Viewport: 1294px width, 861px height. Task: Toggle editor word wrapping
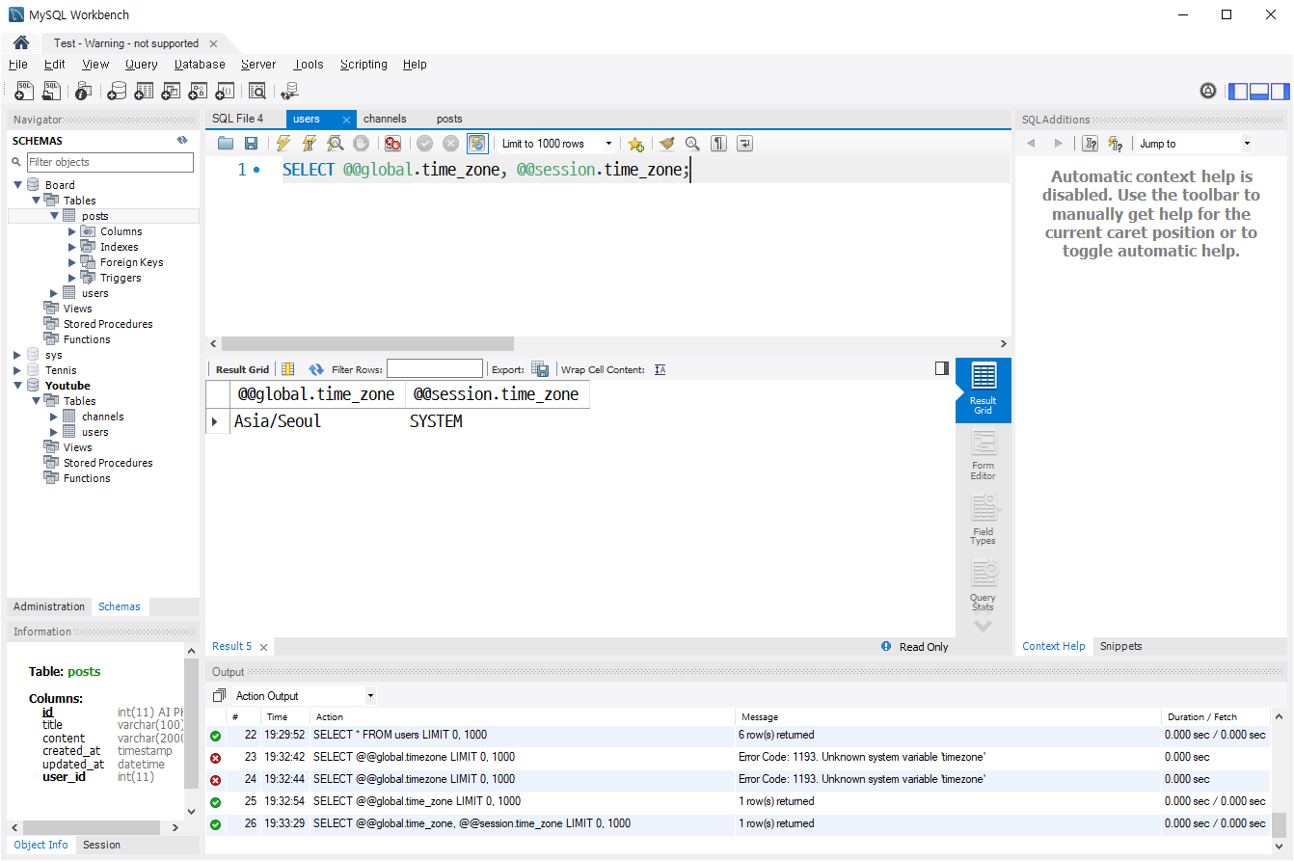point(744,144)
